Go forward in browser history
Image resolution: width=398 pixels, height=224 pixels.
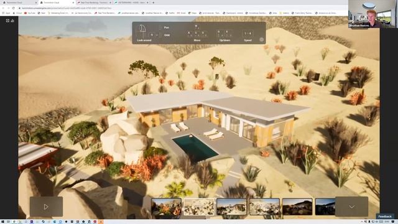click(x=8, y=8)
